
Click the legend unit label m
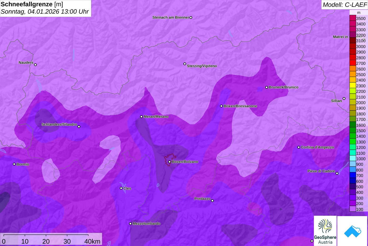tap(359, 13)
